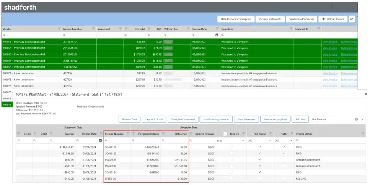Tick Ignored checkbox for invoice SC400190
Screen dimensions: 370x185
pos(231,147)
